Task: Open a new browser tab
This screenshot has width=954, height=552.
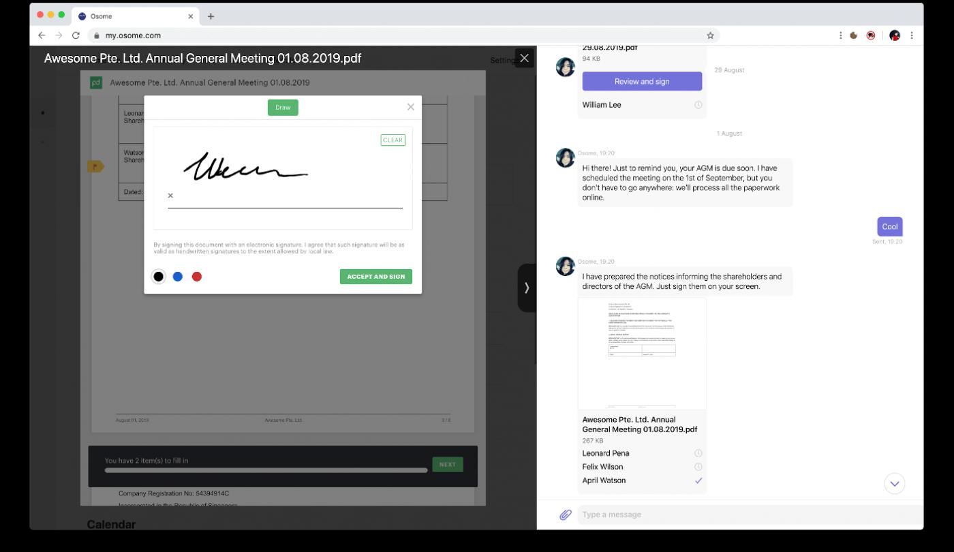Action: click(x=211, y=16)
